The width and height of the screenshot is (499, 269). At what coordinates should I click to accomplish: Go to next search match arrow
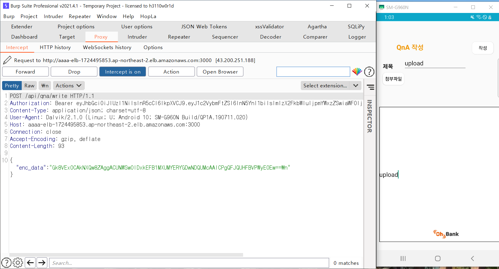42,263
